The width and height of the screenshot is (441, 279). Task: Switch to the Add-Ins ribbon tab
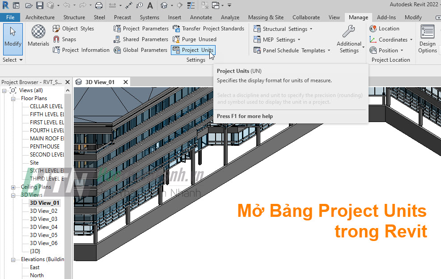[x=386, y=17]
